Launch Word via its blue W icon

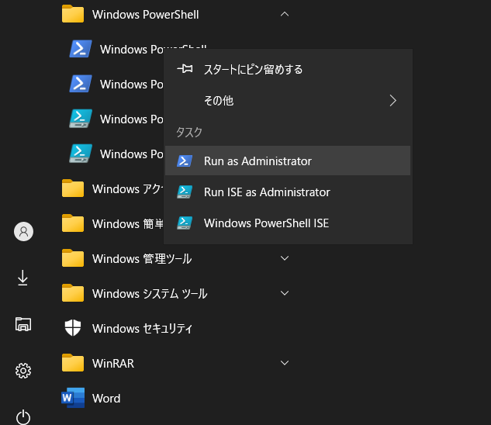point(73,398)
